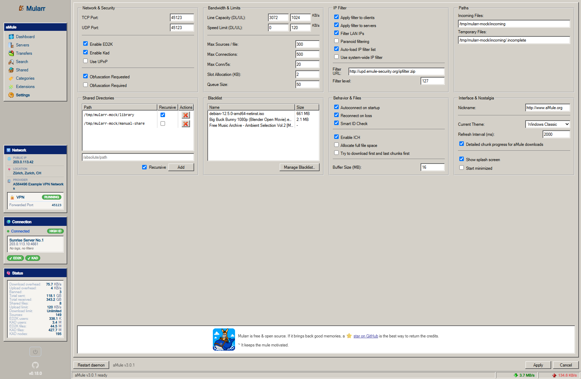Focus the Incoming Files path field

pyautogui.click(x=514, y=24)
